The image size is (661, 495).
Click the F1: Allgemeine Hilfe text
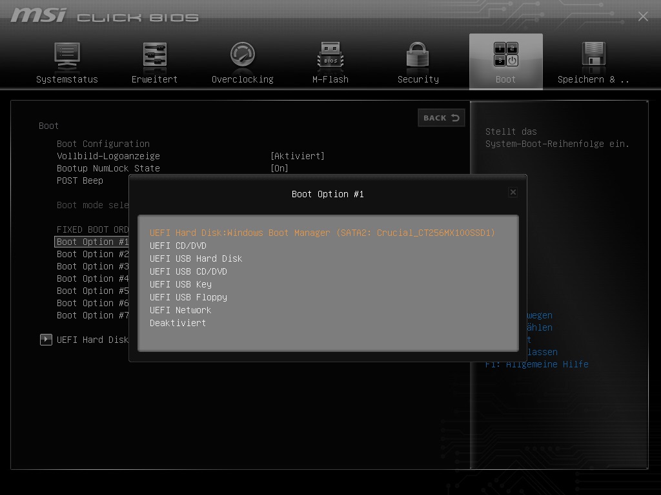pyautogui.click(x=536, y=364)
